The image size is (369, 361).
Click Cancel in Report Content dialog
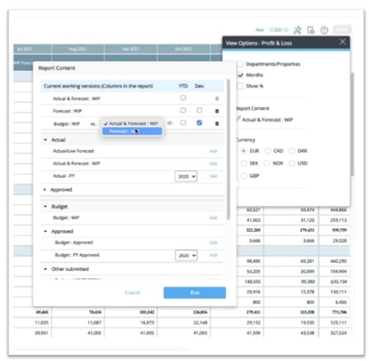(x=132, y=292)
